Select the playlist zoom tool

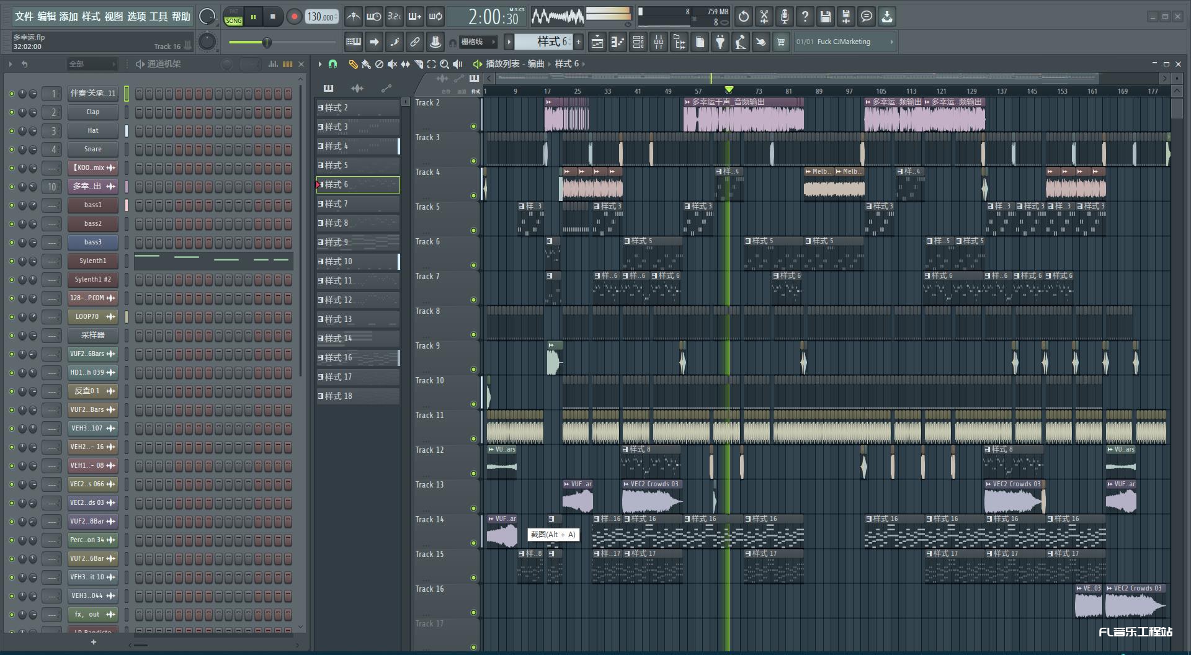[444, 64]
